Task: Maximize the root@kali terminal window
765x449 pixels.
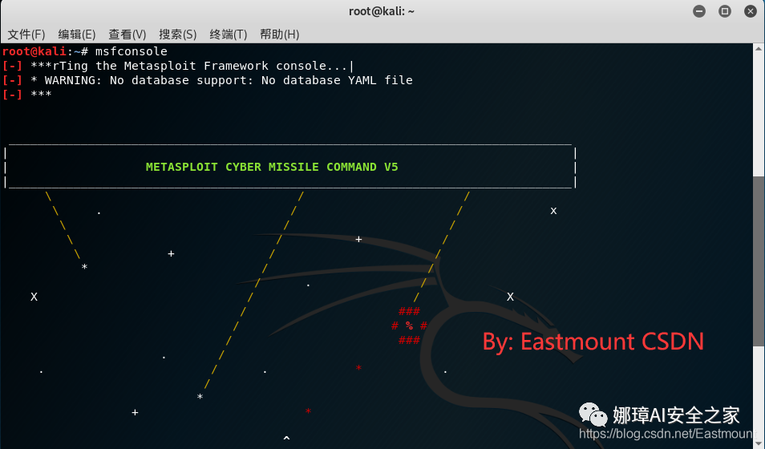Action: [x=725, y=11]
